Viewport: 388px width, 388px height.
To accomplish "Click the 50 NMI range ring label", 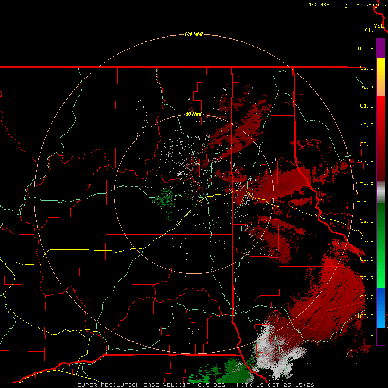I will point(194,114).
